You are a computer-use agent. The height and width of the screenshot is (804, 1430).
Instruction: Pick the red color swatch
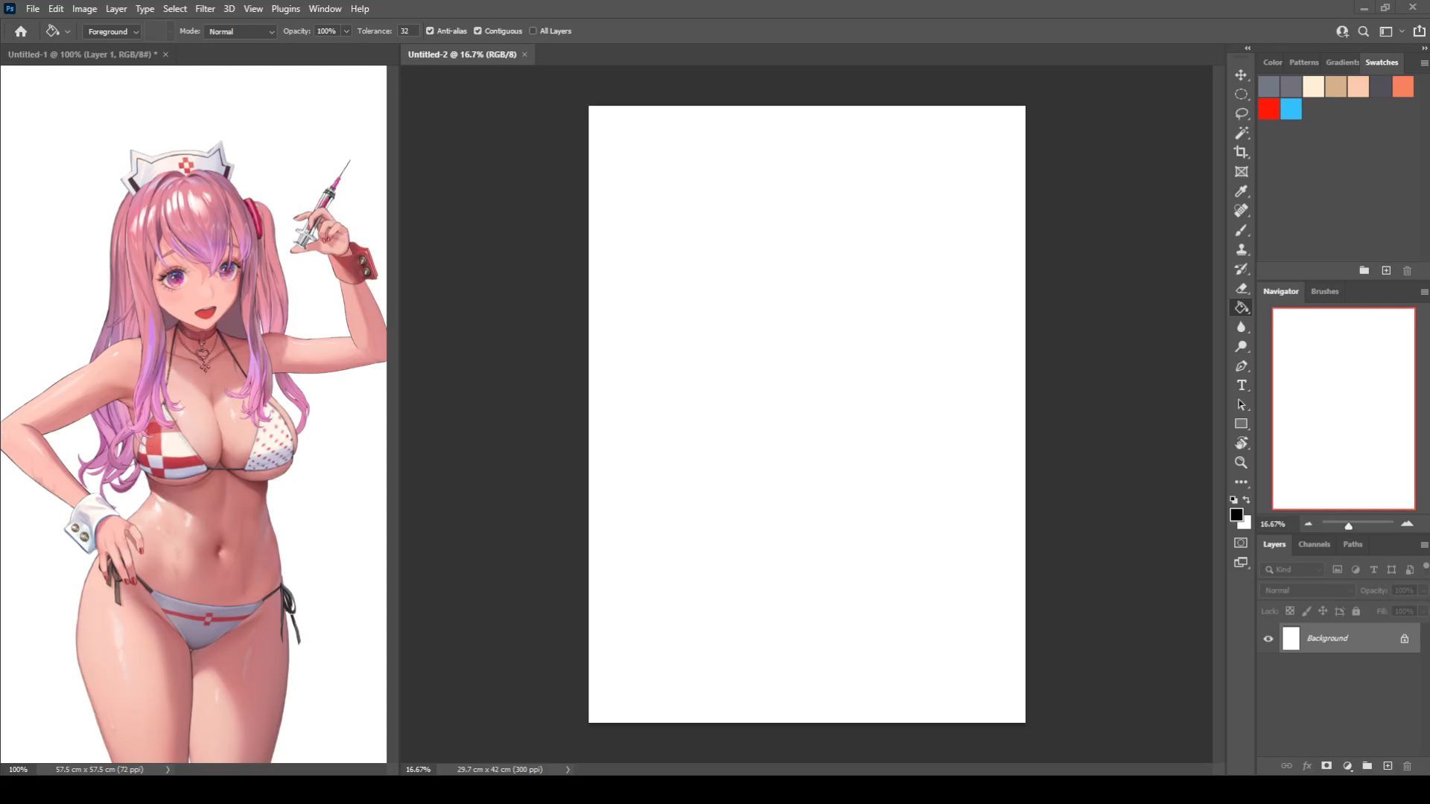click(x=1268, y=109)
